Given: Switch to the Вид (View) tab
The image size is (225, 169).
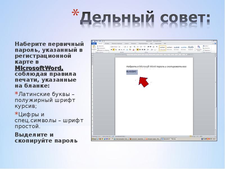Looking at the screenshot, I should point(151,44).
